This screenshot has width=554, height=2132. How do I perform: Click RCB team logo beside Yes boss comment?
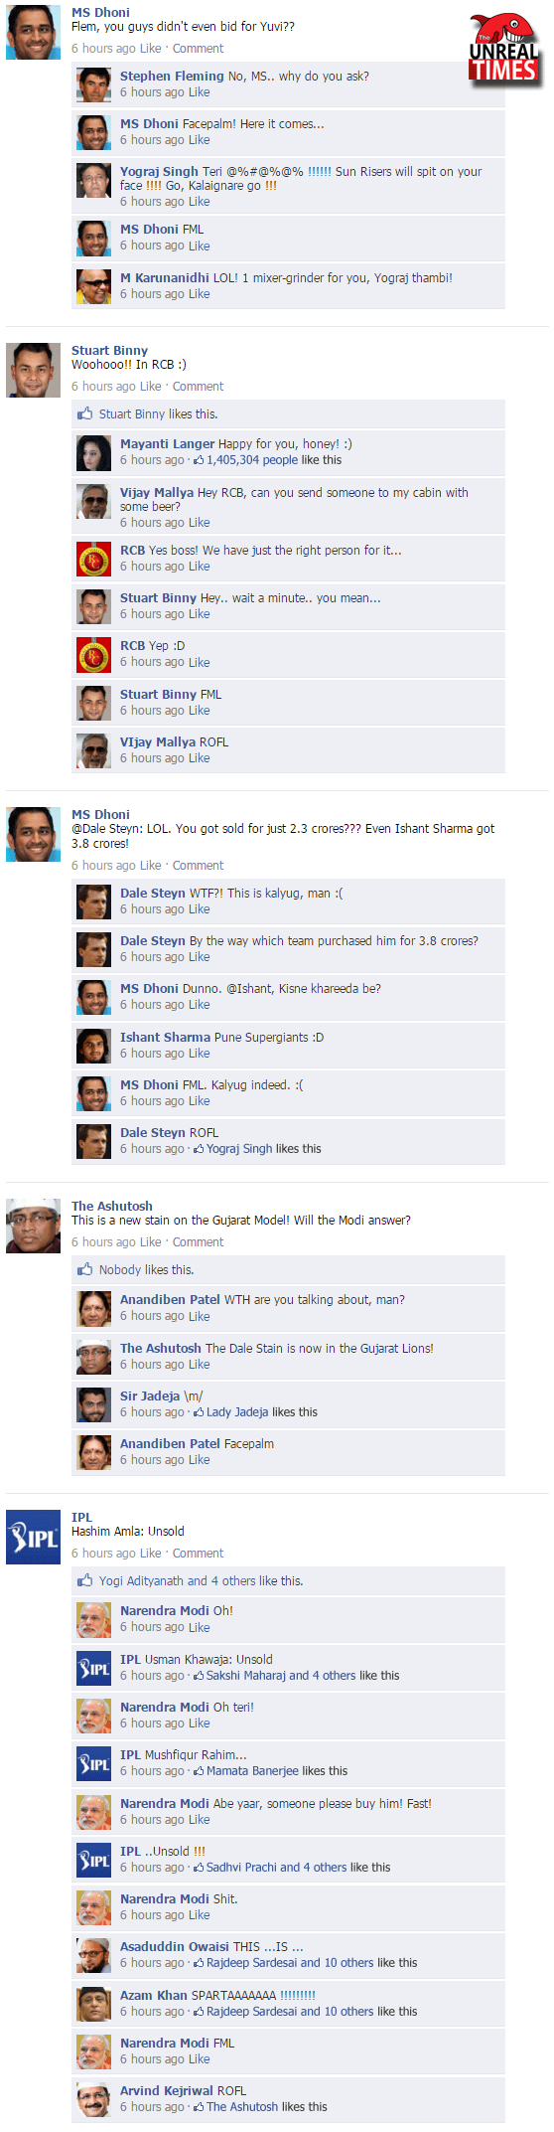[x=93, y=560]
